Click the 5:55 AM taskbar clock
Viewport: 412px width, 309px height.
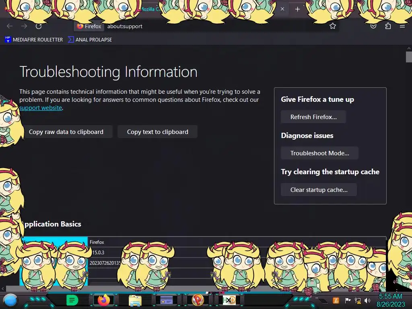[391, 300]
